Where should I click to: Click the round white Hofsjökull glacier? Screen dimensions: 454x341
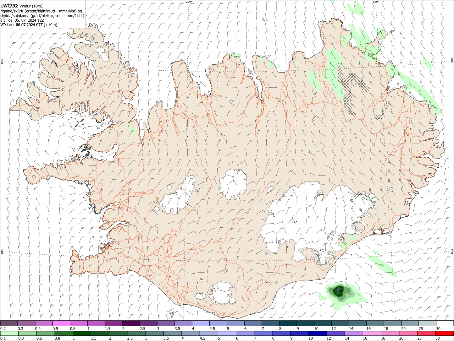pyautogui.click(x=233, y=184)
